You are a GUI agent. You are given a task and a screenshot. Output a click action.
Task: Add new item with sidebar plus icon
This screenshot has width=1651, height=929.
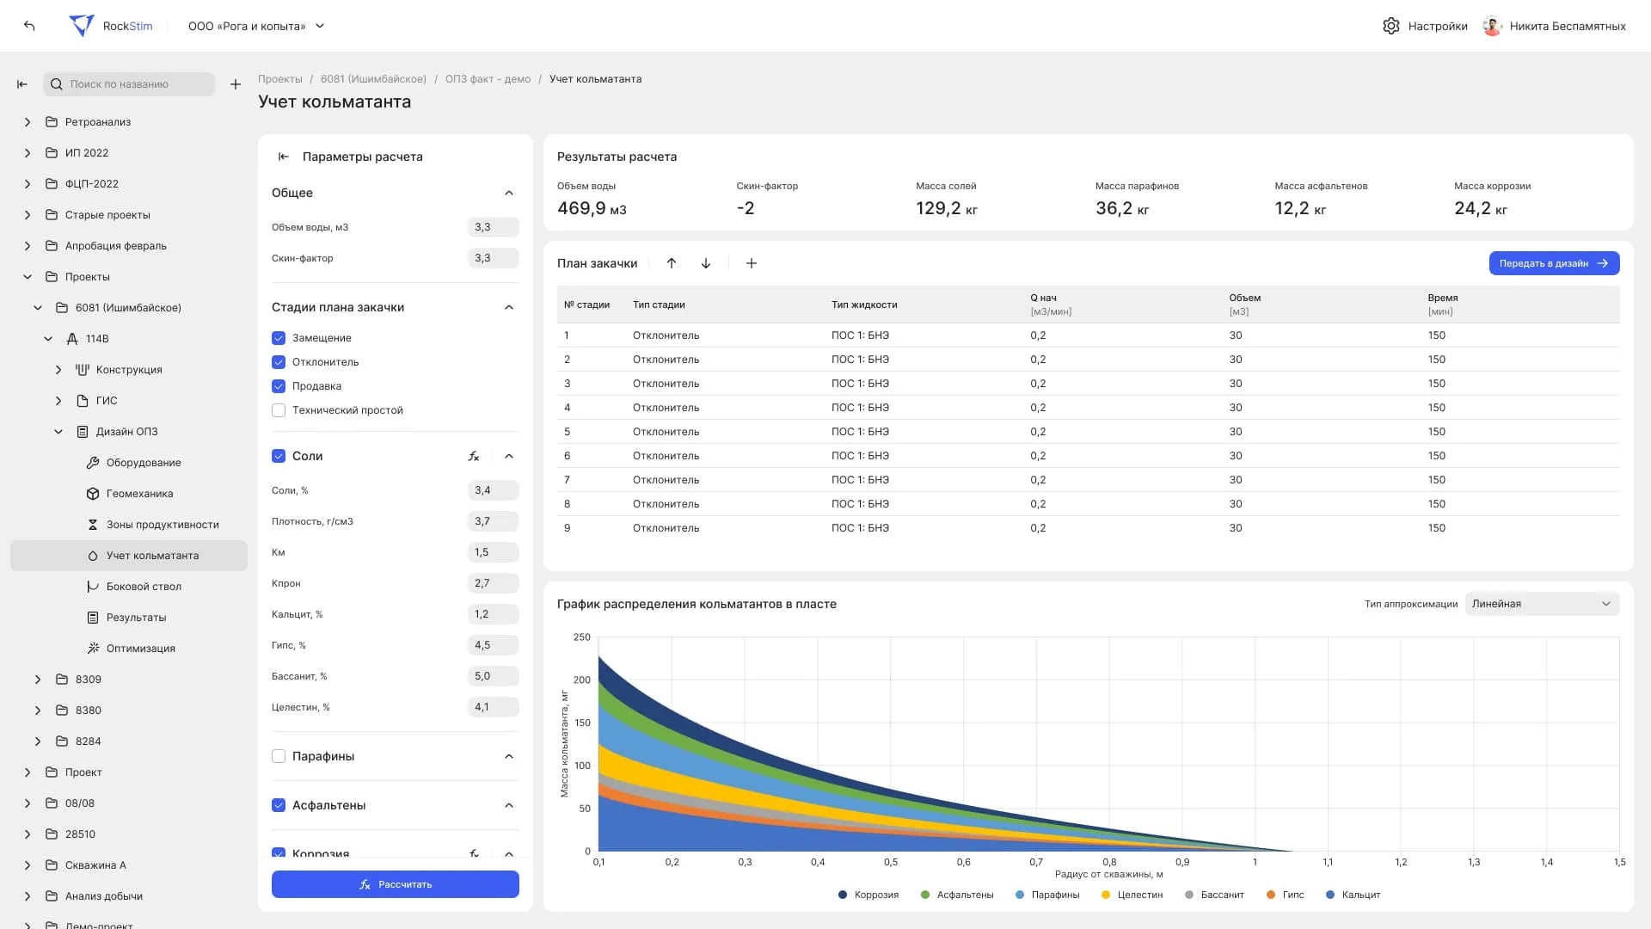pos(236,84)
